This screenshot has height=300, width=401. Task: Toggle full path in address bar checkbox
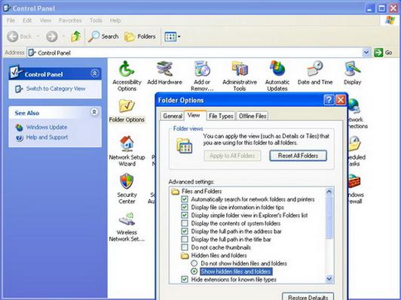185,232
